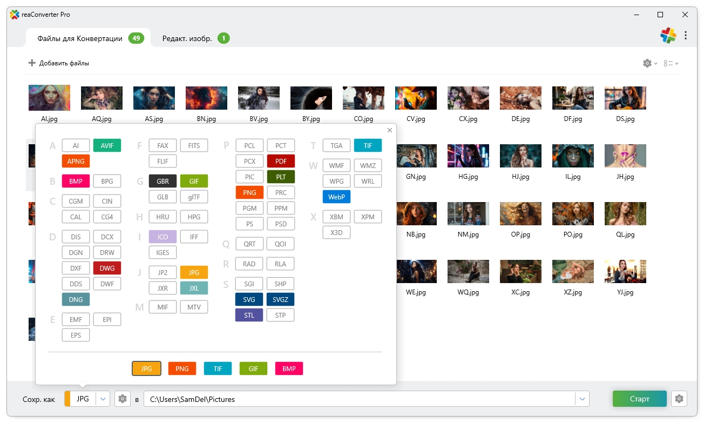This screenshot has width=704, height=423.
Task: Close the format selection popup
Action: (x=390, y=130)
